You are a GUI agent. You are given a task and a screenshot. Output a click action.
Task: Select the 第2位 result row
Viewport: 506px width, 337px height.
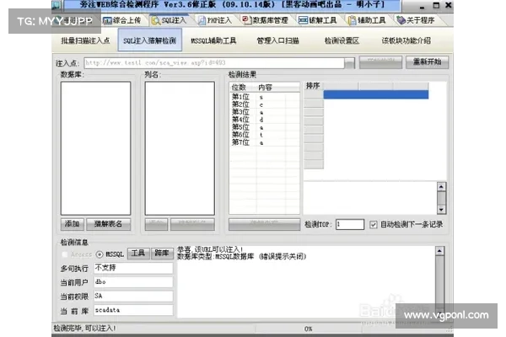point(264,104)
